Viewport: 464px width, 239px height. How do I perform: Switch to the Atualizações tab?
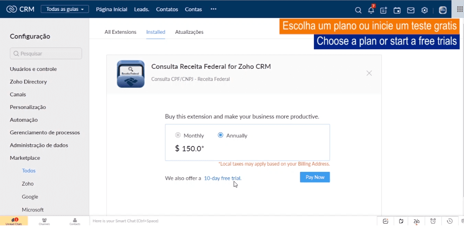189,32
